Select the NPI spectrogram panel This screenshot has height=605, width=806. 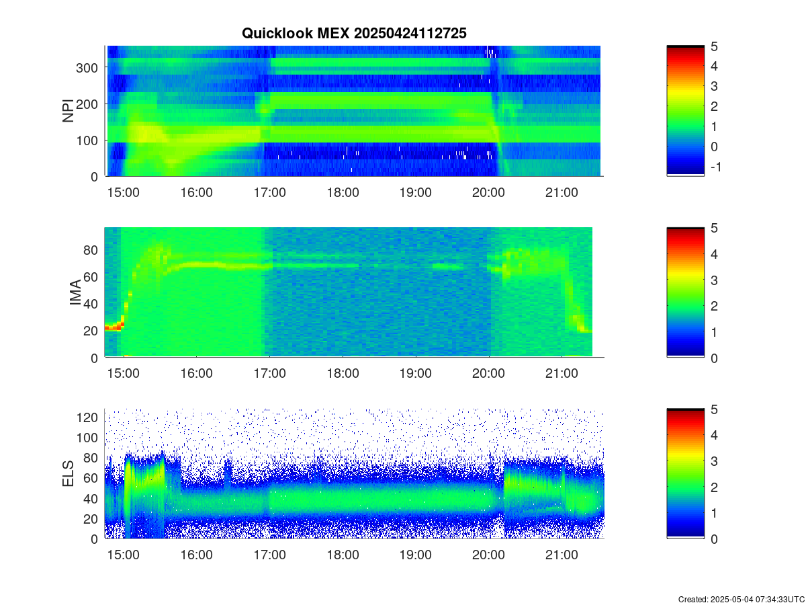(353, 111)
